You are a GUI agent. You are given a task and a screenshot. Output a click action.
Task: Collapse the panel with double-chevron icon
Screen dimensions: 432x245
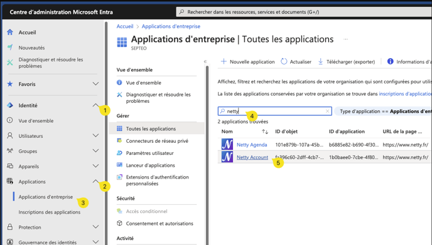(205, 61)
